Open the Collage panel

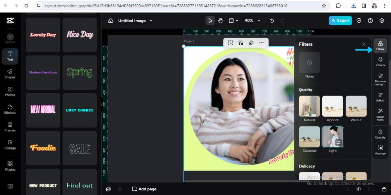[x=10, y=145]
